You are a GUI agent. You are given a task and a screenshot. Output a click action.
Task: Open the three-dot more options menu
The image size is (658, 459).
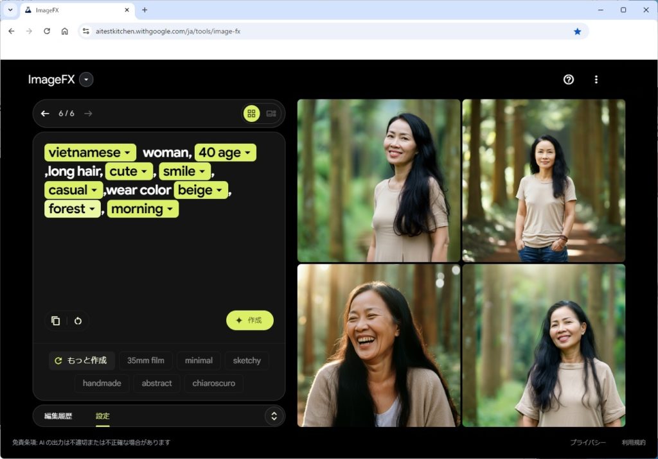click(596, 80)
